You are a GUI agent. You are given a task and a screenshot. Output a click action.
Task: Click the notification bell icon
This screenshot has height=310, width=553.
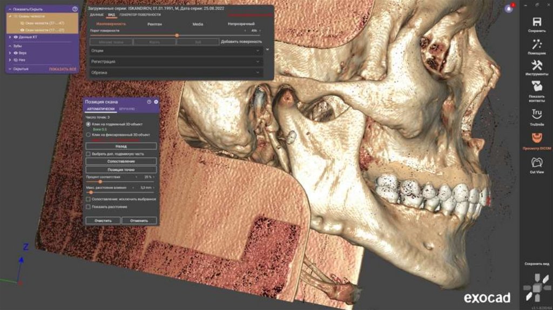509,9
